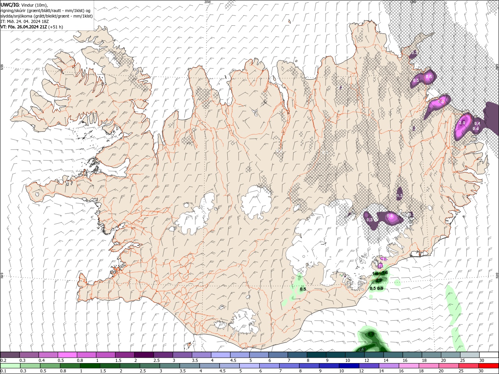This screenshot has width=499, height=374.
Task: Click the black "2.0" rain value on dark green
Action: tap(379, 280)
